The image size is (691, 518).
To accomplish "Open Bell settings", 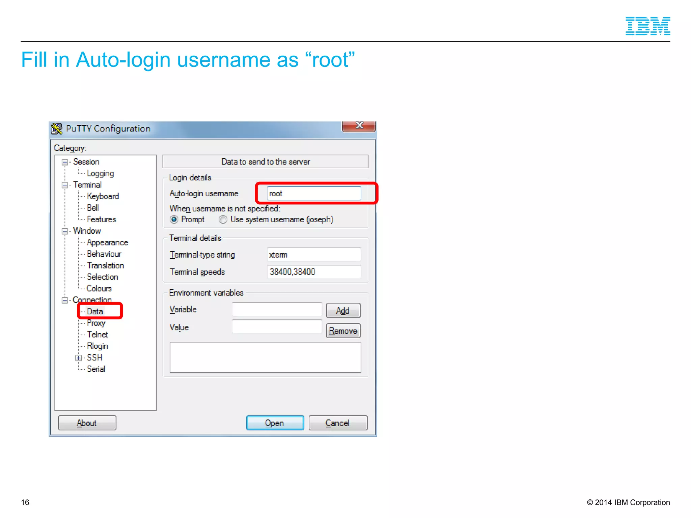I will pos(93,208).
